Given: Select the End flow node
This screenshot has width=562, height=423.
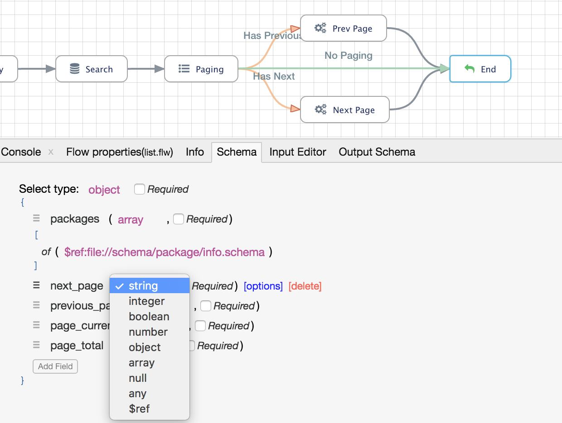Looking at the screenshot, I should 480,69.
